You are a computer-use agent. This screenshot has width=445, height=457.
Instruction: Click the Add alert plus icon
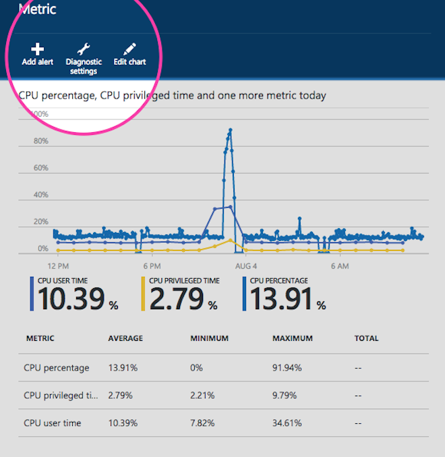[x=38, y=49]
